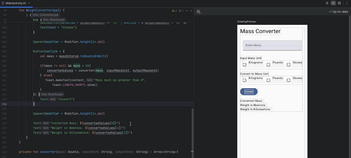Click line number 108 in the gutter
Image resolution: width=351 pixels, height=158 pixels.
pos(4,66)
